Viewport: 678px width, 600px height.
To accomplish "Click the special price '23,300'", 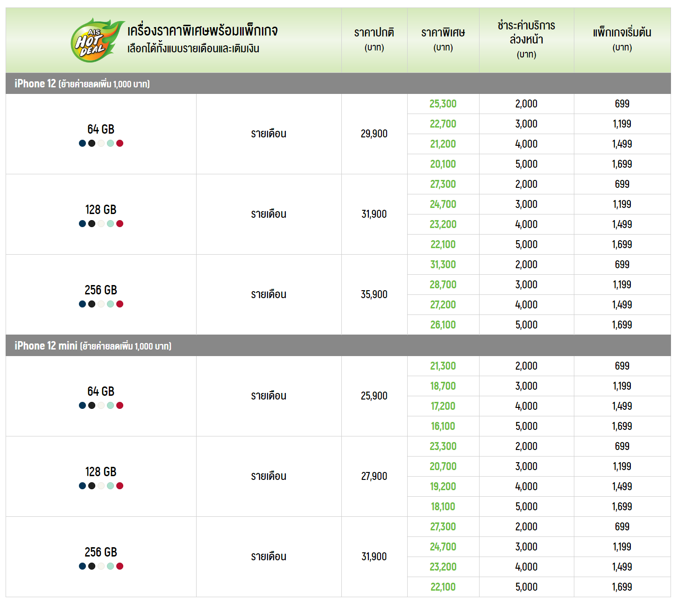I will click(443, 446).
